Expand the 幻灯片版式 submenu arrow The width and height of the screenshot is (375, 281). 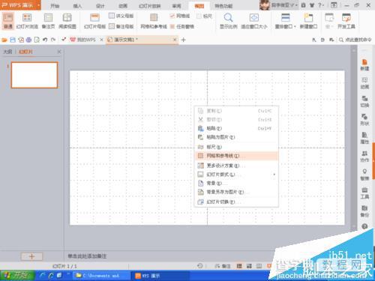pos(274,175)
